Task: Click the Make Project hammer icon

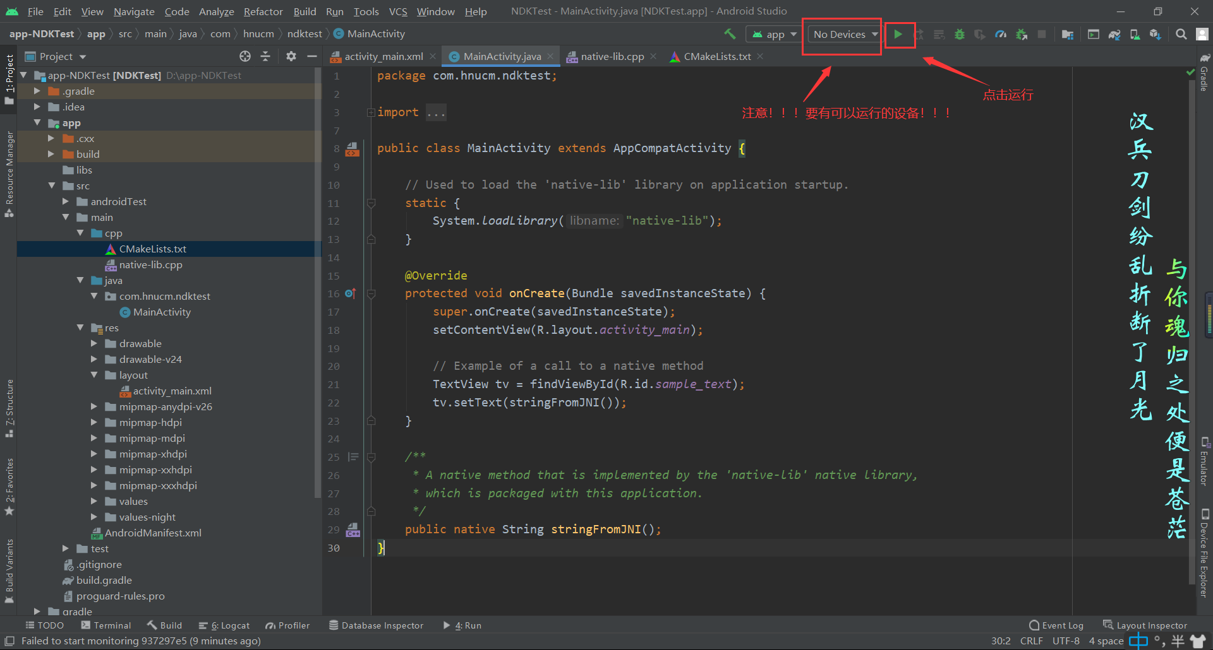Action: coord(730,34)
